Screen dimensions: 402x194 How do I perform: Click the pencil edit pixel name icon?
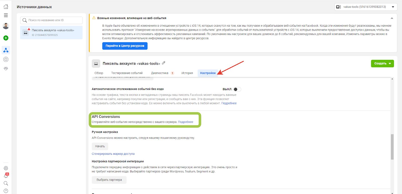pyautogui.click(x=164, y=63)
